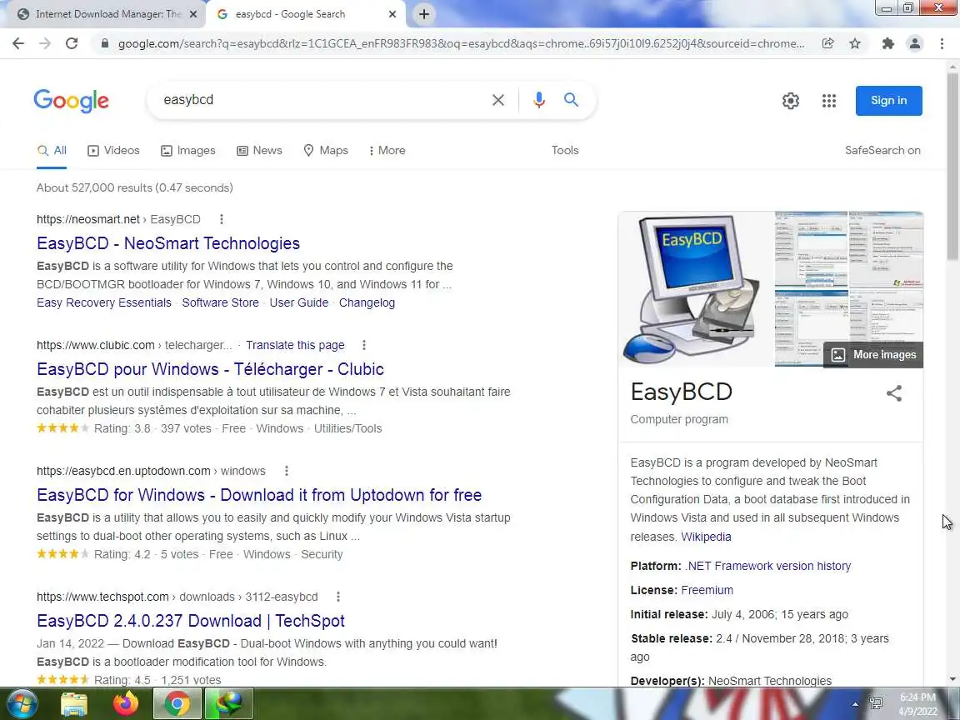Open the Chrome extensions puzzle icon

coord(887,43)
